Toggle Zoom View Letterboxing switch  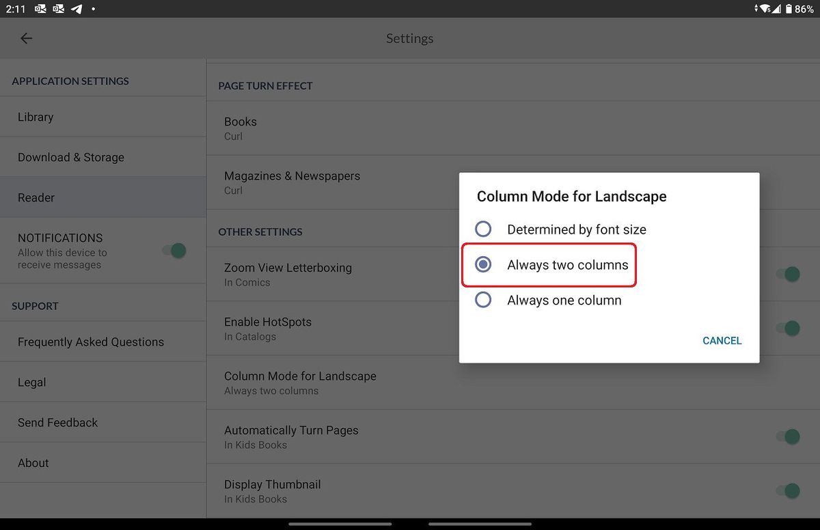[x=788, y=275]
